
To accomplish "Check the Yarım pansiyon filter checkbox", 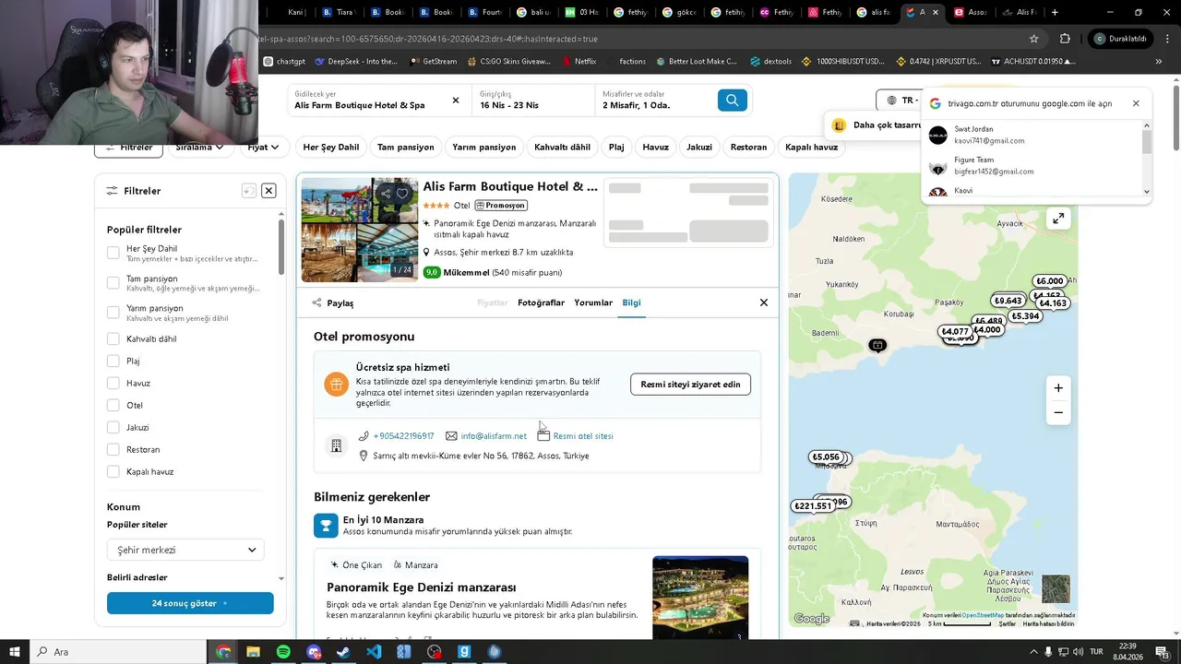I will pos(113,312).
